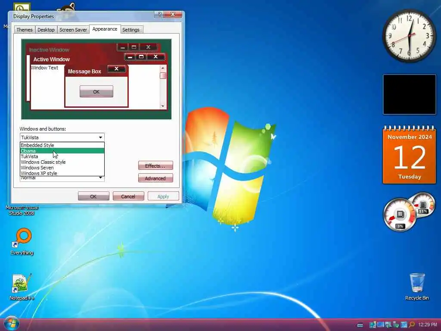Open the Notepad++ desktop shortcut
441x331 pixels.
pyautogui.click(x=22, y=287)
